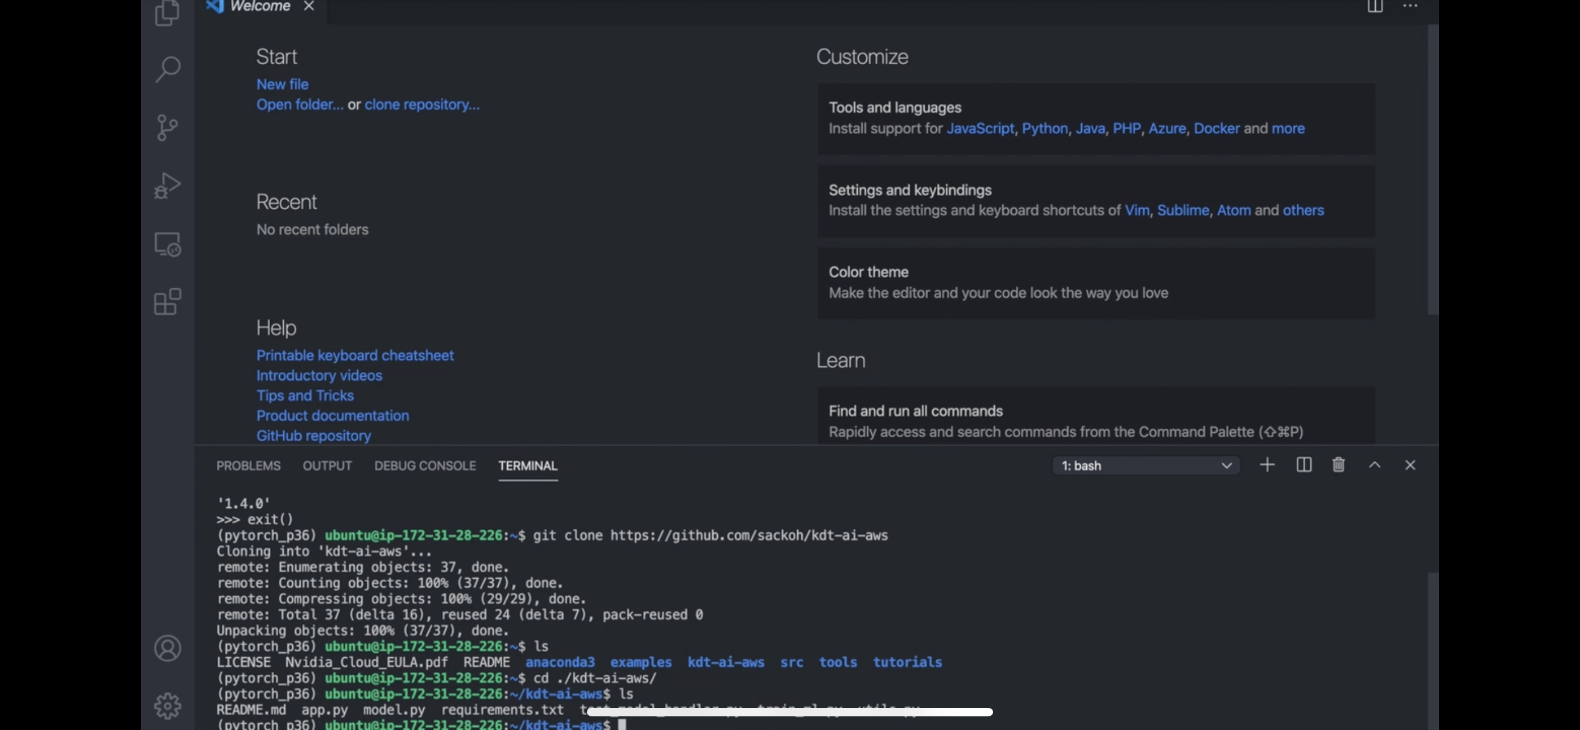Open the Introductory videos link
1580x730 pixels.
tap(319, 376)
